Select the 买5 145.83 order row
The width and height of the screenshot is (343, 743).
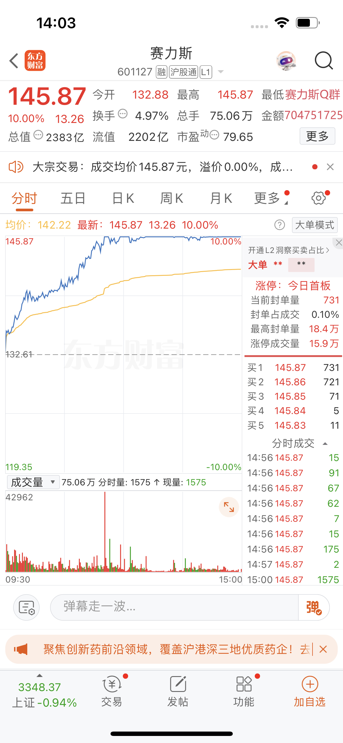(x=293, y=425)
